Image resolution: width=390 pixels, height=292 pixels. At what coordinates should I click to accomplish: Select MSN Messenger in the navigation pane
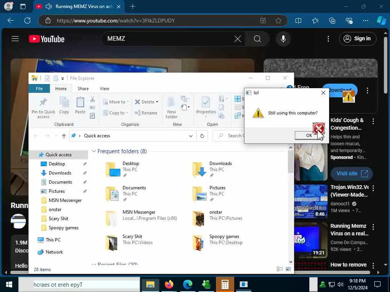point(65,200)
